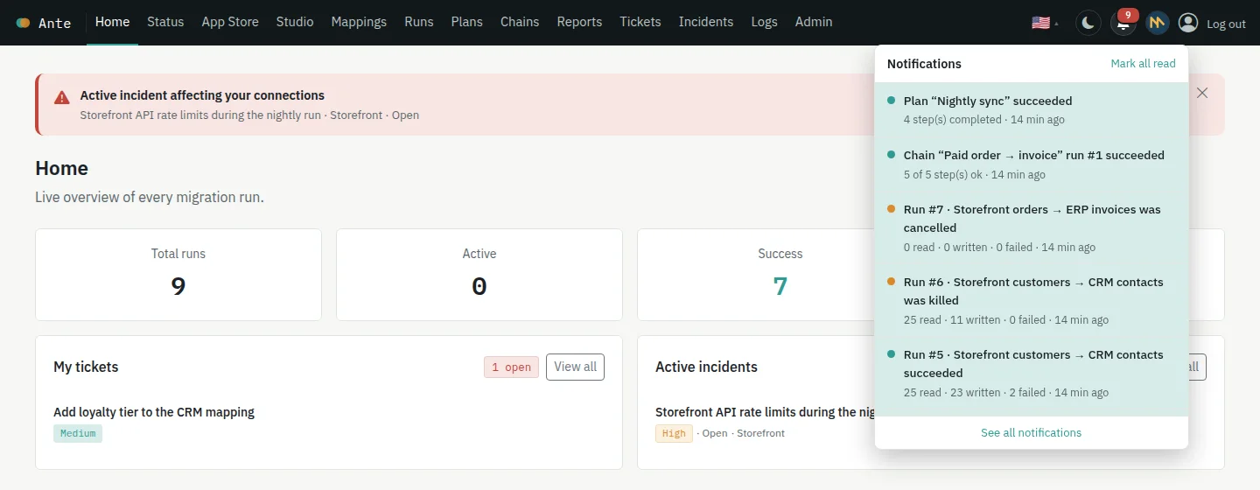
Task: Click the Ante logo icon
Action: pos(24,23)
